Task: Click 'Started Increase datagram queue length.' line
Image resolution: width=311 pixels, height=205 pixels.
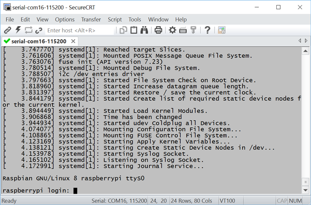Action: (x=126, y=86)
